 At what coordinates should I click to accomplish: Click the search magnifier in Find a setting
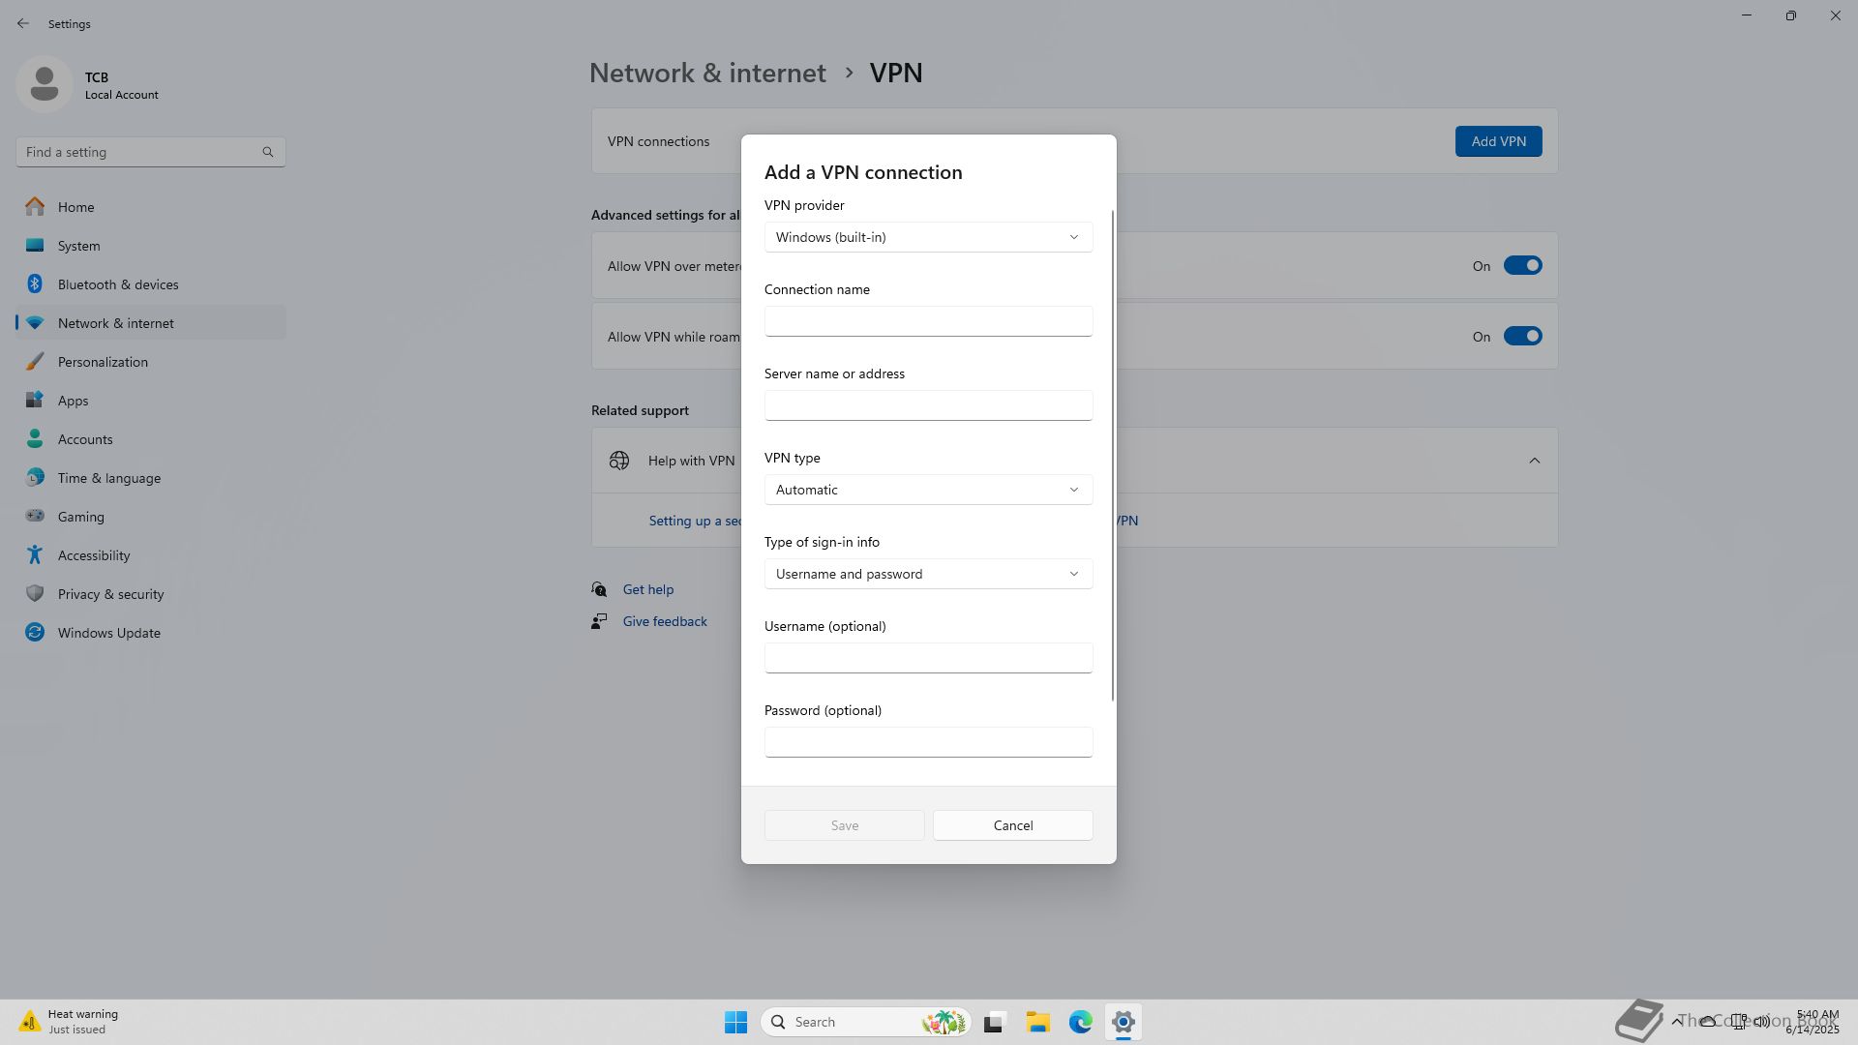(x=268, y=152)
